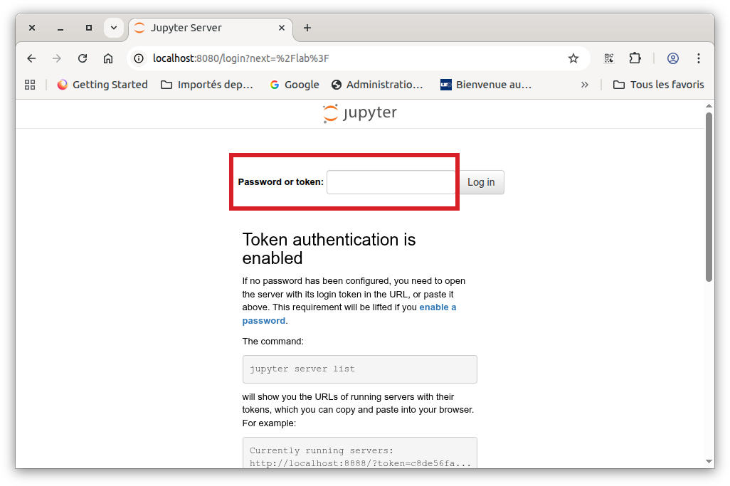Screen dimensions: 730x486
Task: Click the QR code icon in toolbar
Action: coord(609,58)
